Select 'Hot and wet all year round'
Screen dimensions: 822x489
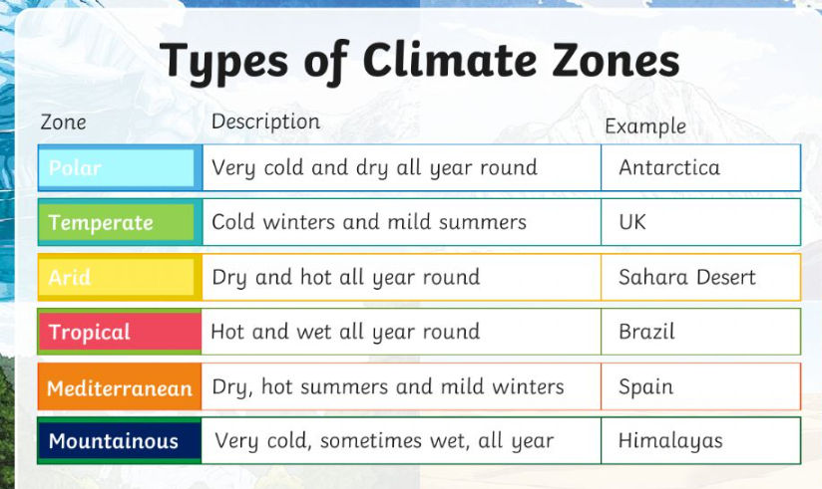[345, 332]
